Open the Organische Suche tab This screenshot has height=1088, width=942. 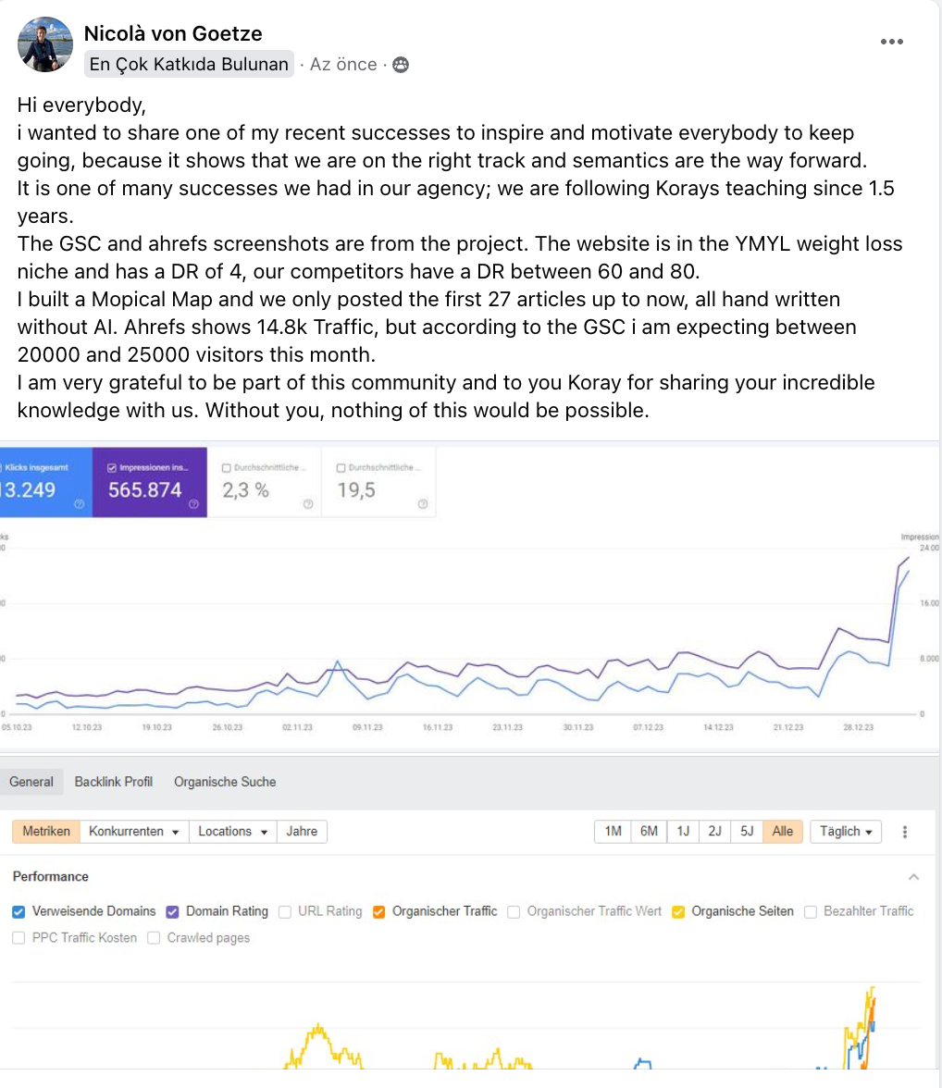(x=225, y=782)
